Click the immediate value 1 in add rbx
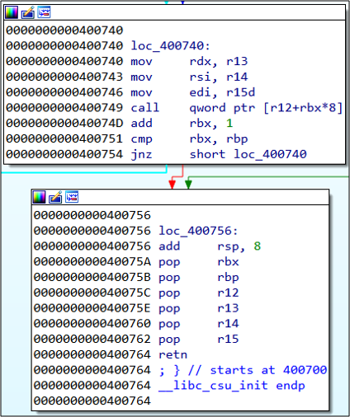Screen dimensions: 350x417 pyautogui.click(x=229, y=123)
